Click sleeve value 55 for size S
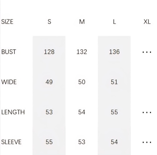The image size is (157, 155). tap(49, 142)
